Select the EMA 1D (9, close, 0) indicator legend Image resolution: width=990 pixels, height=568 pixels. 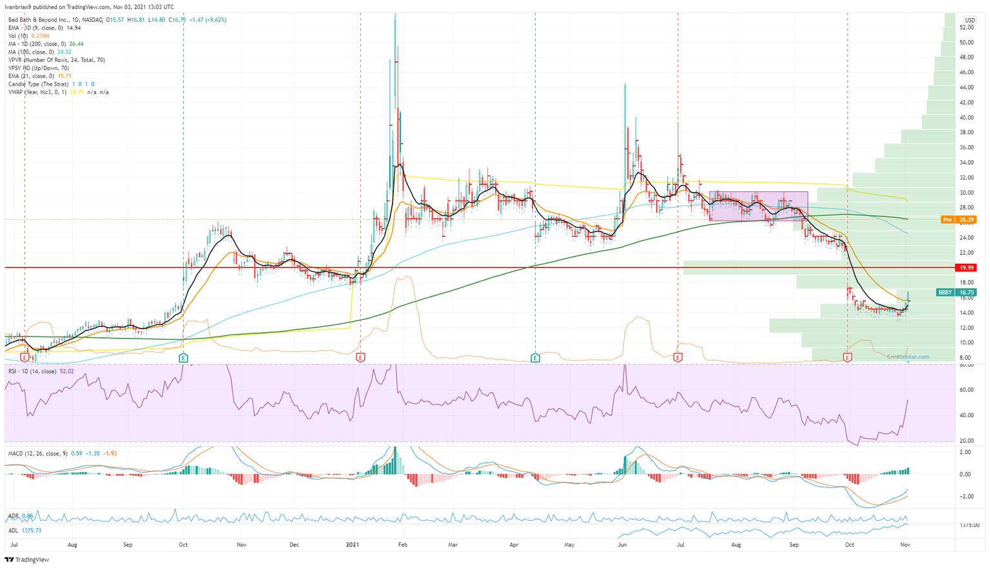click(44, 28)
